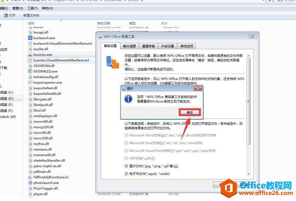296x201 pixels.
Task: Click the msvcp100.dll file name
Action: point(43,127)
